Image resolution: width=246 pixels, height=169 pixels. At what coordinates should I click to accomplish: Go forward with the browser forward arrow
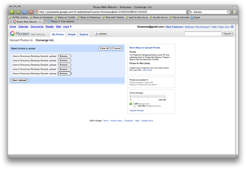point(18,12)
